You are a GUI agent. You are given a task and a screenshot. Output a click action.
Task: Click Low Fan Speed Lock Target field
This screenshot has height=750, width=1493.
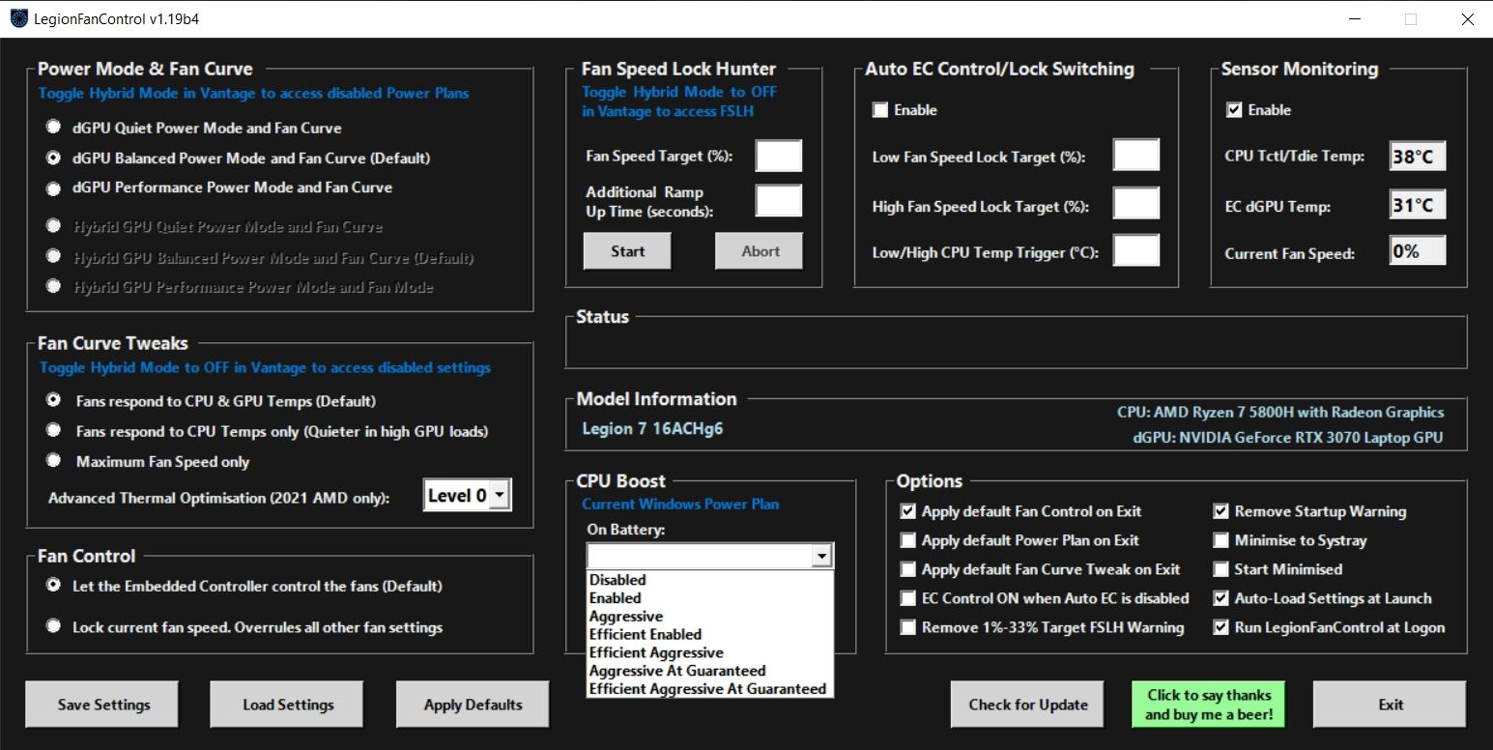pos(1136,155)
